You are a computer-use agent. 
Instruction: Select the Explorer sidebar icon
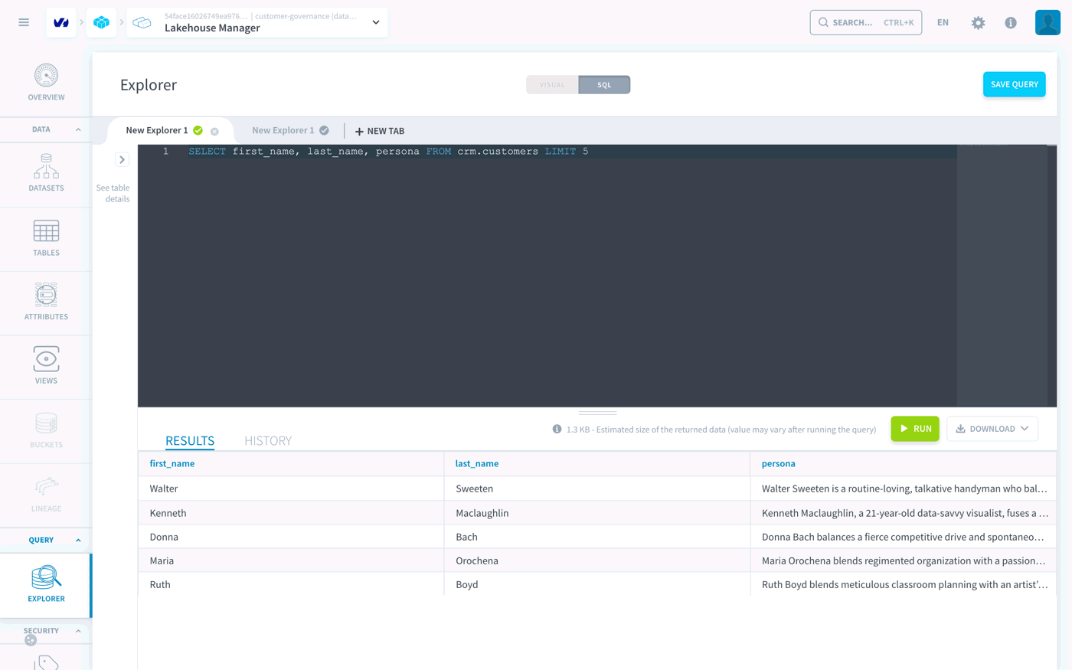pyautogui.click(x=46, y=577)
